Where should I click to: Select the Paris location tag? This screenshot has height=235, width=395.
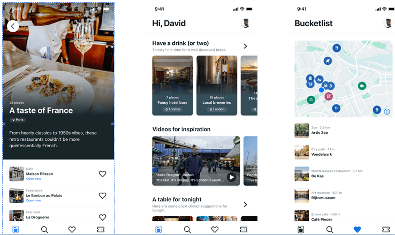point(18,120)
